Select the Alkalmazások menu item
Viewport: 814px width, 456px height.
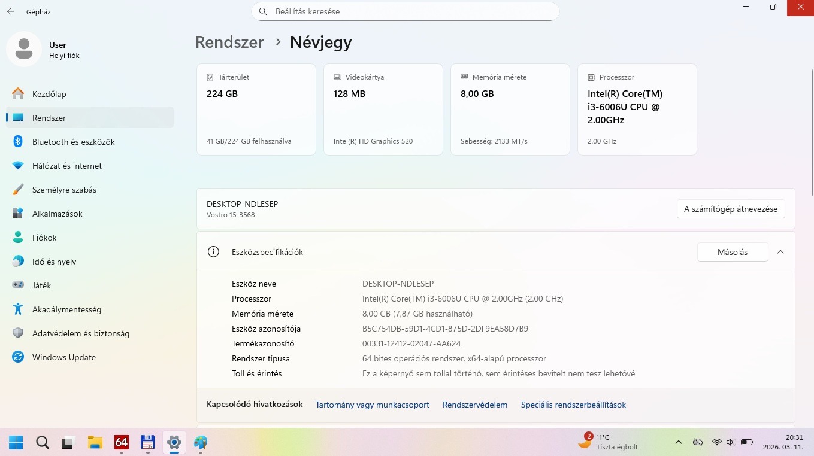click(x=57, y=214)
